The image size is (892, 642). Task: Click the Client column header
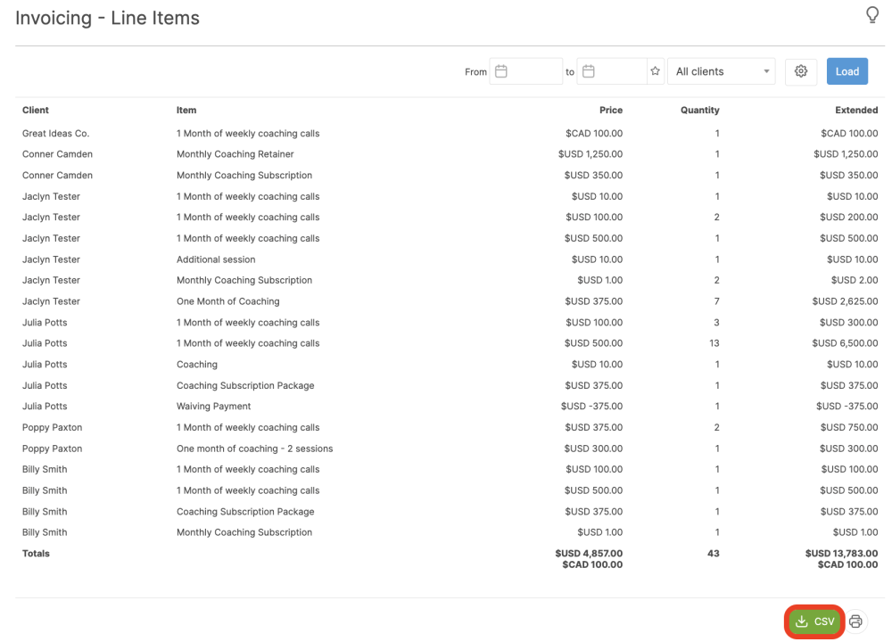click(36, 110)
